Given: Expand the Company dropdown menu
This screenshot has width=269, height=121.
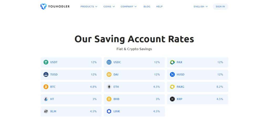Looking at the screenshot, I should pyautogui.click(x=129, y=7).
